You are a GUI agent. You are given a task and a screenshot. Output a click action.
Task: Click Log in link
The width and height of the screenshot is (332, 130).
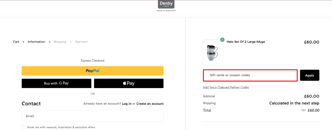[x=127, y=104]
